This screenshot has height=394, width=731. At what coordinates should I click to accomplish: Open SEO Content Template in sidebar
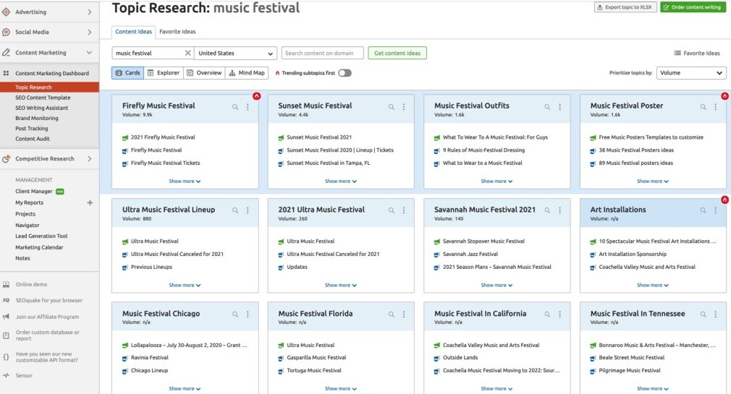[43, 98]
